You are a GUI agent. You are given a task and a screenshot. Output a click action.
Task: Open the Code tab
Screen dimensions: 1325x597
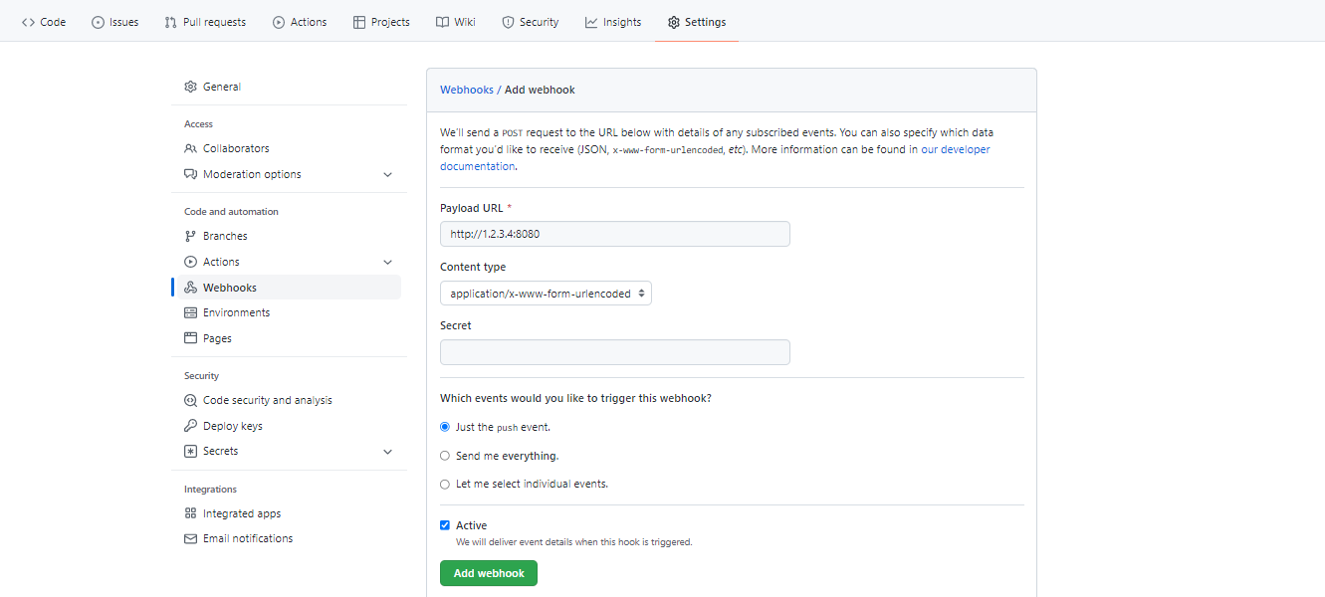(44, 22)
